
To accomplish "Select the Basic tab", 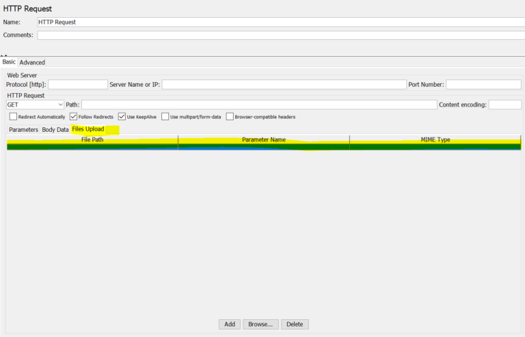I will click(x=9, y=62).
